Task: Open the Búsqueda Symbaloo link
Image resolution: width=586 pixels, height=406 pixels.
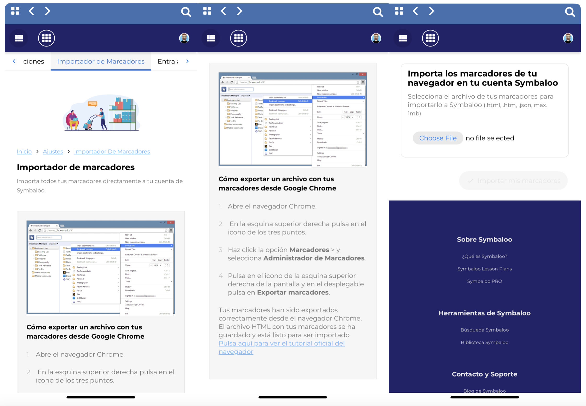Action: (485, 330)
